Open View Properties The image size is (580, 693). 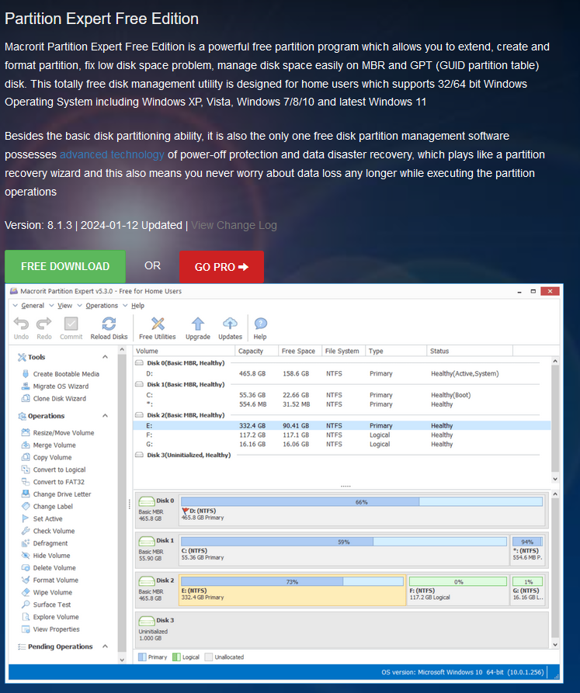pyautogui.click(x=50, y=629)
